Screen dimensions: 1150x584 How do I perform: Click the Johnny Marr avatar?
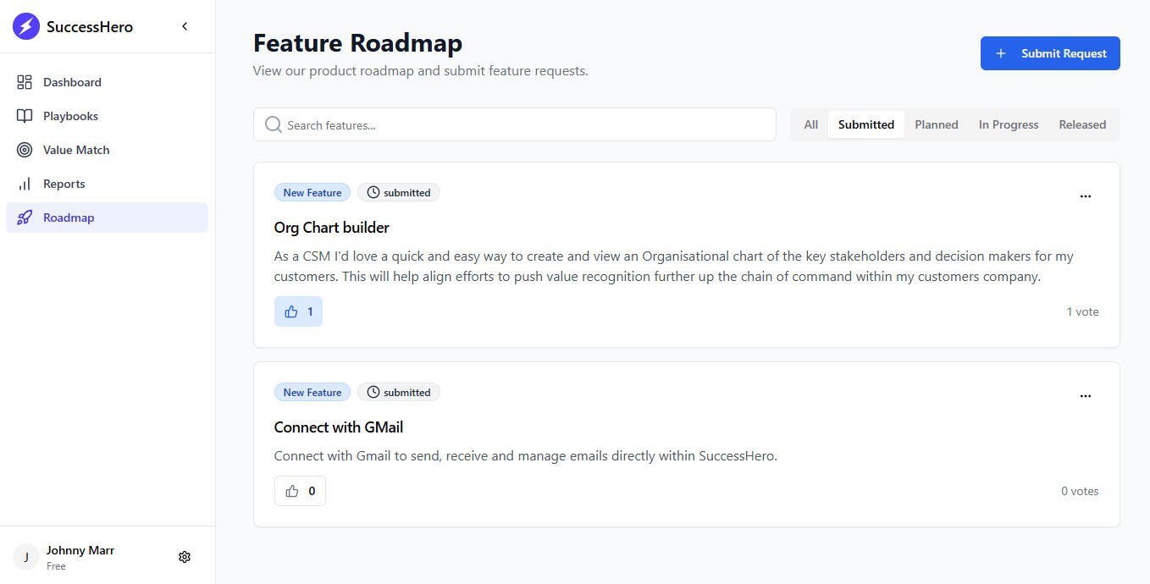(26, 557)
